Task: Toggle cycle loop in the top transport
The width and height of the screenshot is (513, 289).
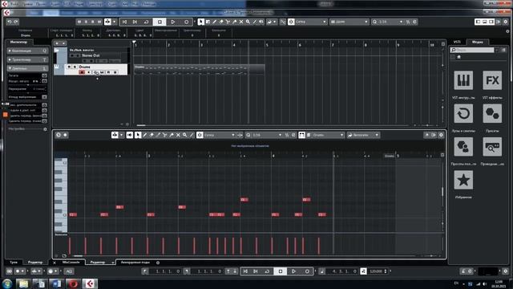Action: (x=146, y=22)
